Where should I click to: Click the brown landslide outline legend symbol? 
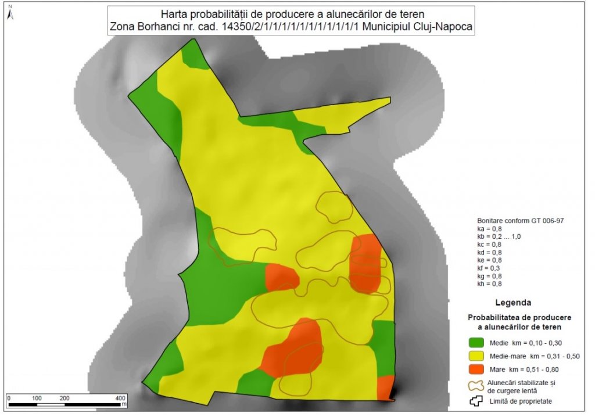tap(476, 385)
